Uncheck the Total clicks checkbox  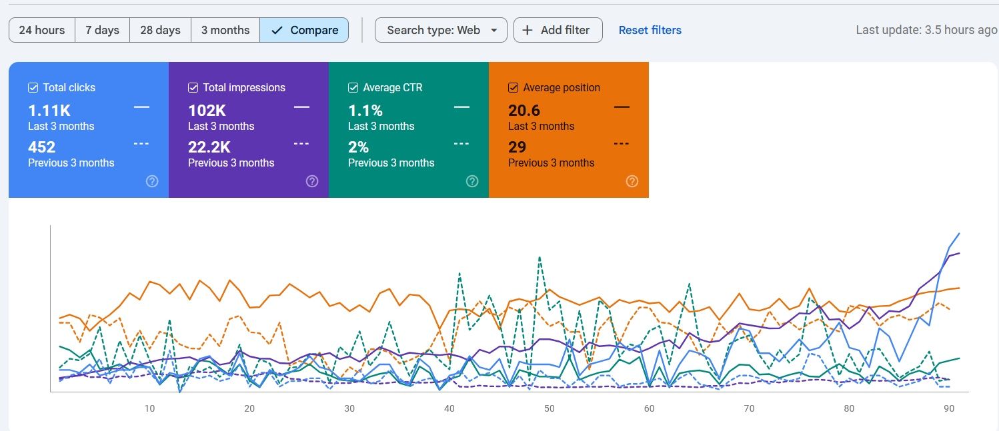pyautogui.click(x=32, y=87)
